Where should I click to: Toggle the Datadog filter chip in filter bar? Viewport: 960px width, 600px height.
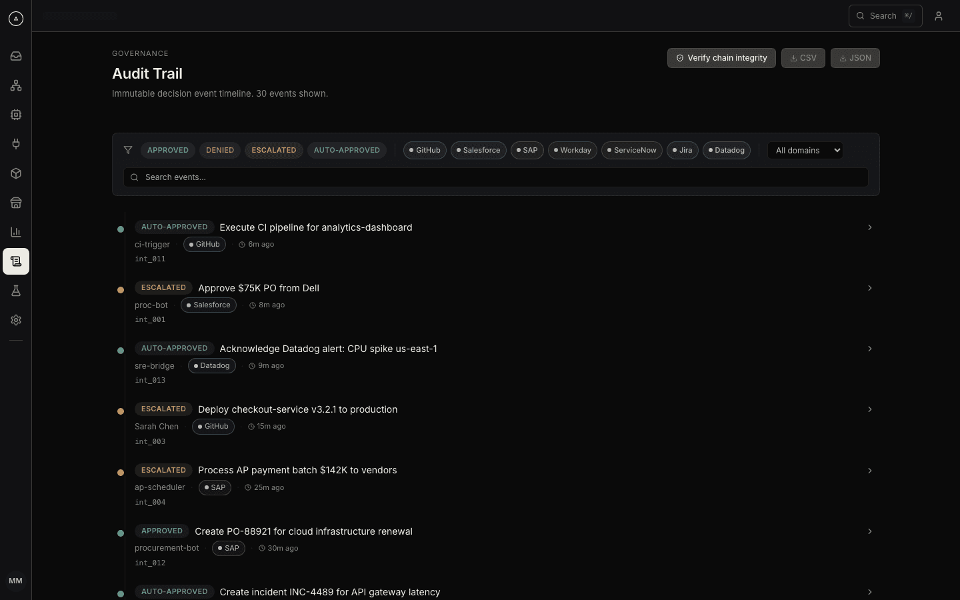727,150
